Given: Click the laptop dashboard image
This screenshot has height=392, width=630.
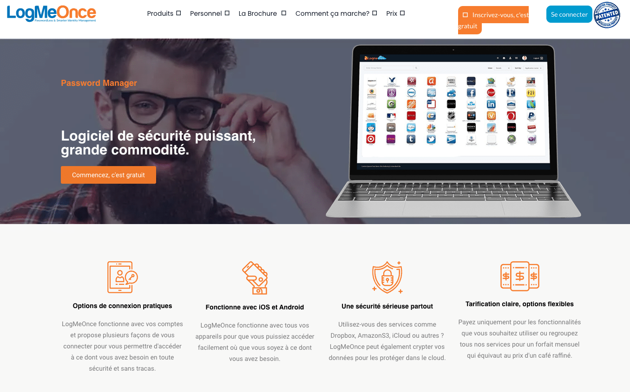Looking at the screenshot, I should coord(453,131).
